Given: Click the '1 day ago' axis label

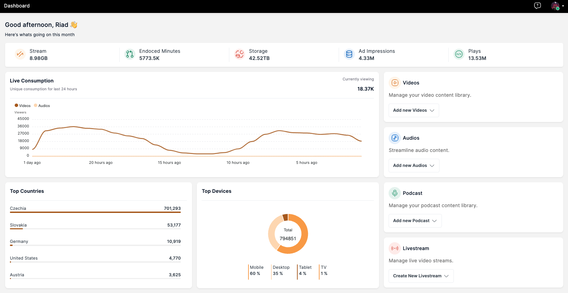Looking at the screenshot, I should 32,163.
